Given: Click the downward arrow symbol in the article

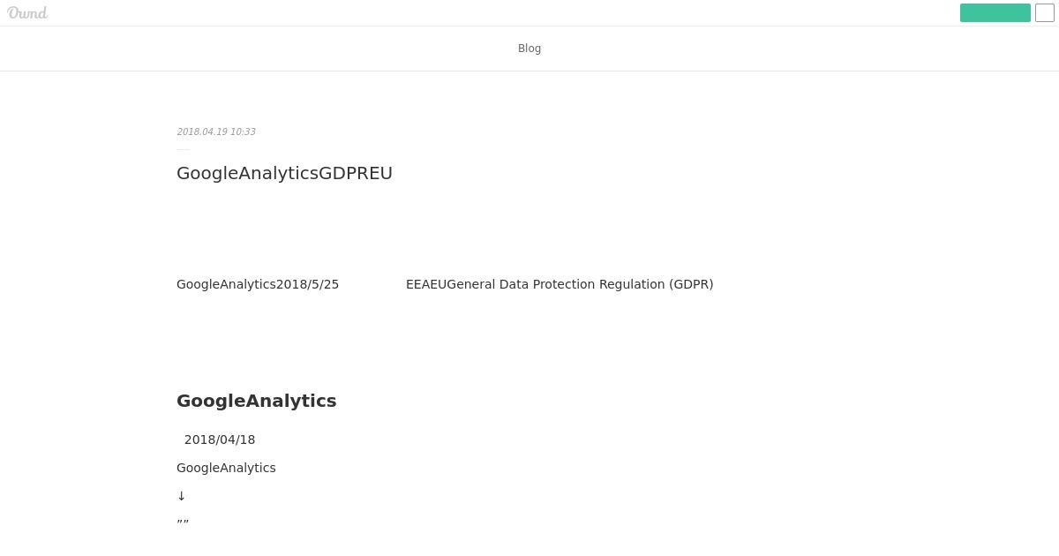Looking at the screenshot, I should click(x=182, y=496).
